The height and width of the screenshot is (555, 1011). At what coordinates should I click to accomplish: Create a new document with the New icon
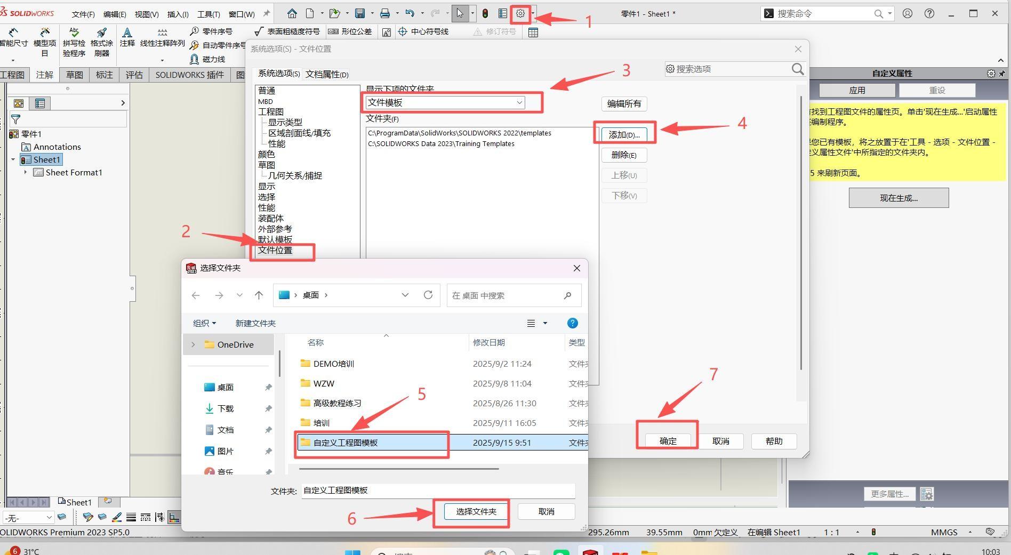click(x=310, y=14)
